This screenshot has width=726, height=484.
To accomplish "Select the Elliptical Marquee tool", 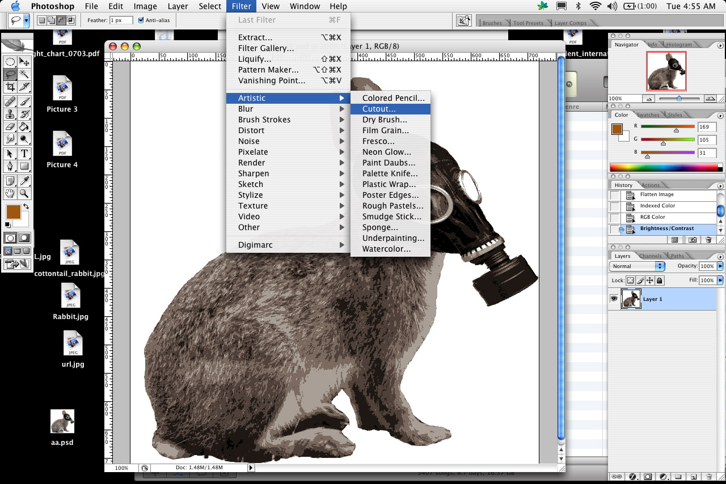I will (10, 62).
